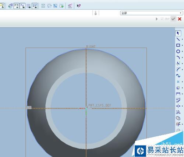Cancel the feature with the red X
This screenshot has height=157, width=184.
(180, 19)
